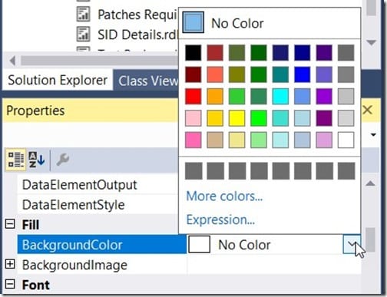Pick the Yellow color swatch
The width and height of the screenshot is (387, 297).
pyautogui.click(x=237, y=118)
